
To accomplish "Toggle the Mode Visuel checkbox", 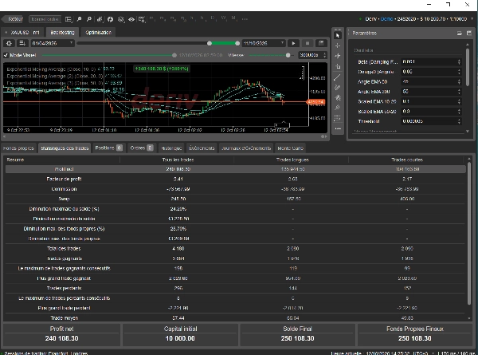I will (x=6, y=55).
